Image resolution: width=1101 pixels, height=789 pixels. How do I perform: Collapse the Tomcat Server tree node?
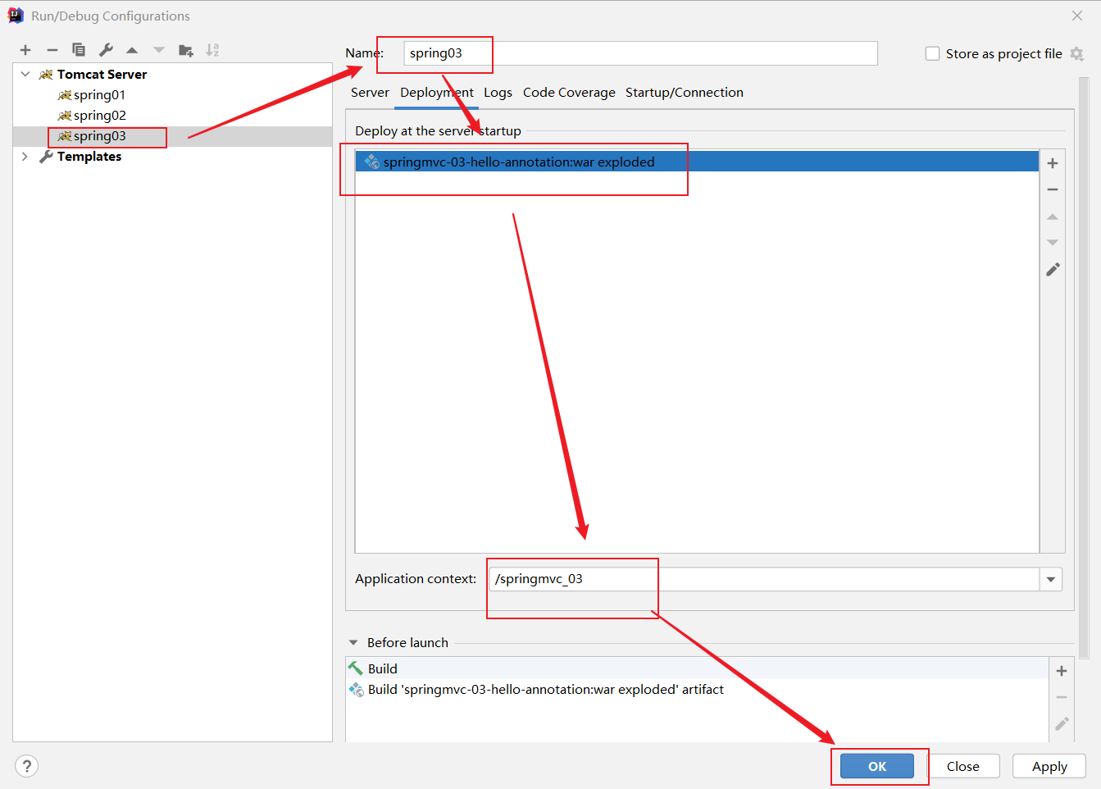[x=25, y=74]
